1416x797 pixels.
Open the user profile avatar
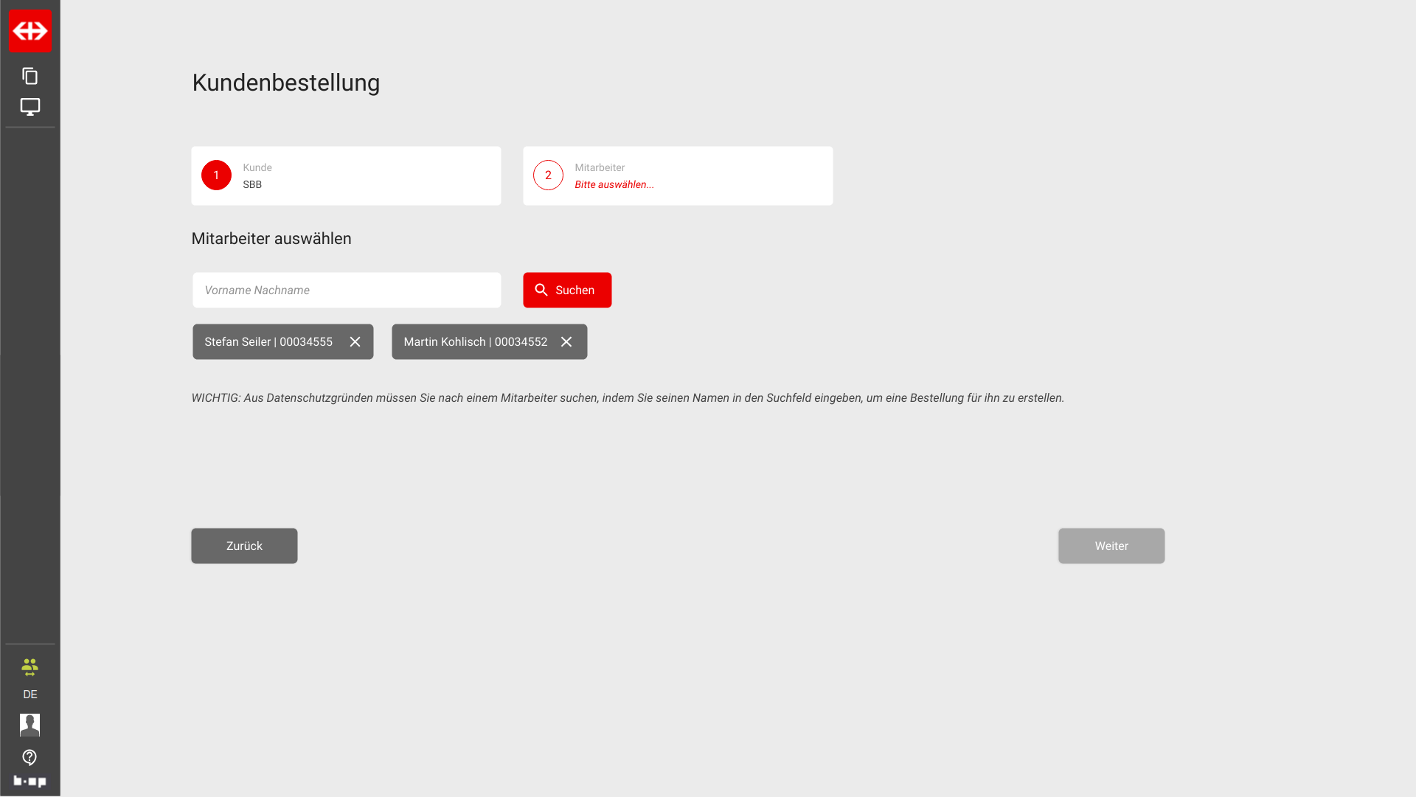click(x=29, y=725)
